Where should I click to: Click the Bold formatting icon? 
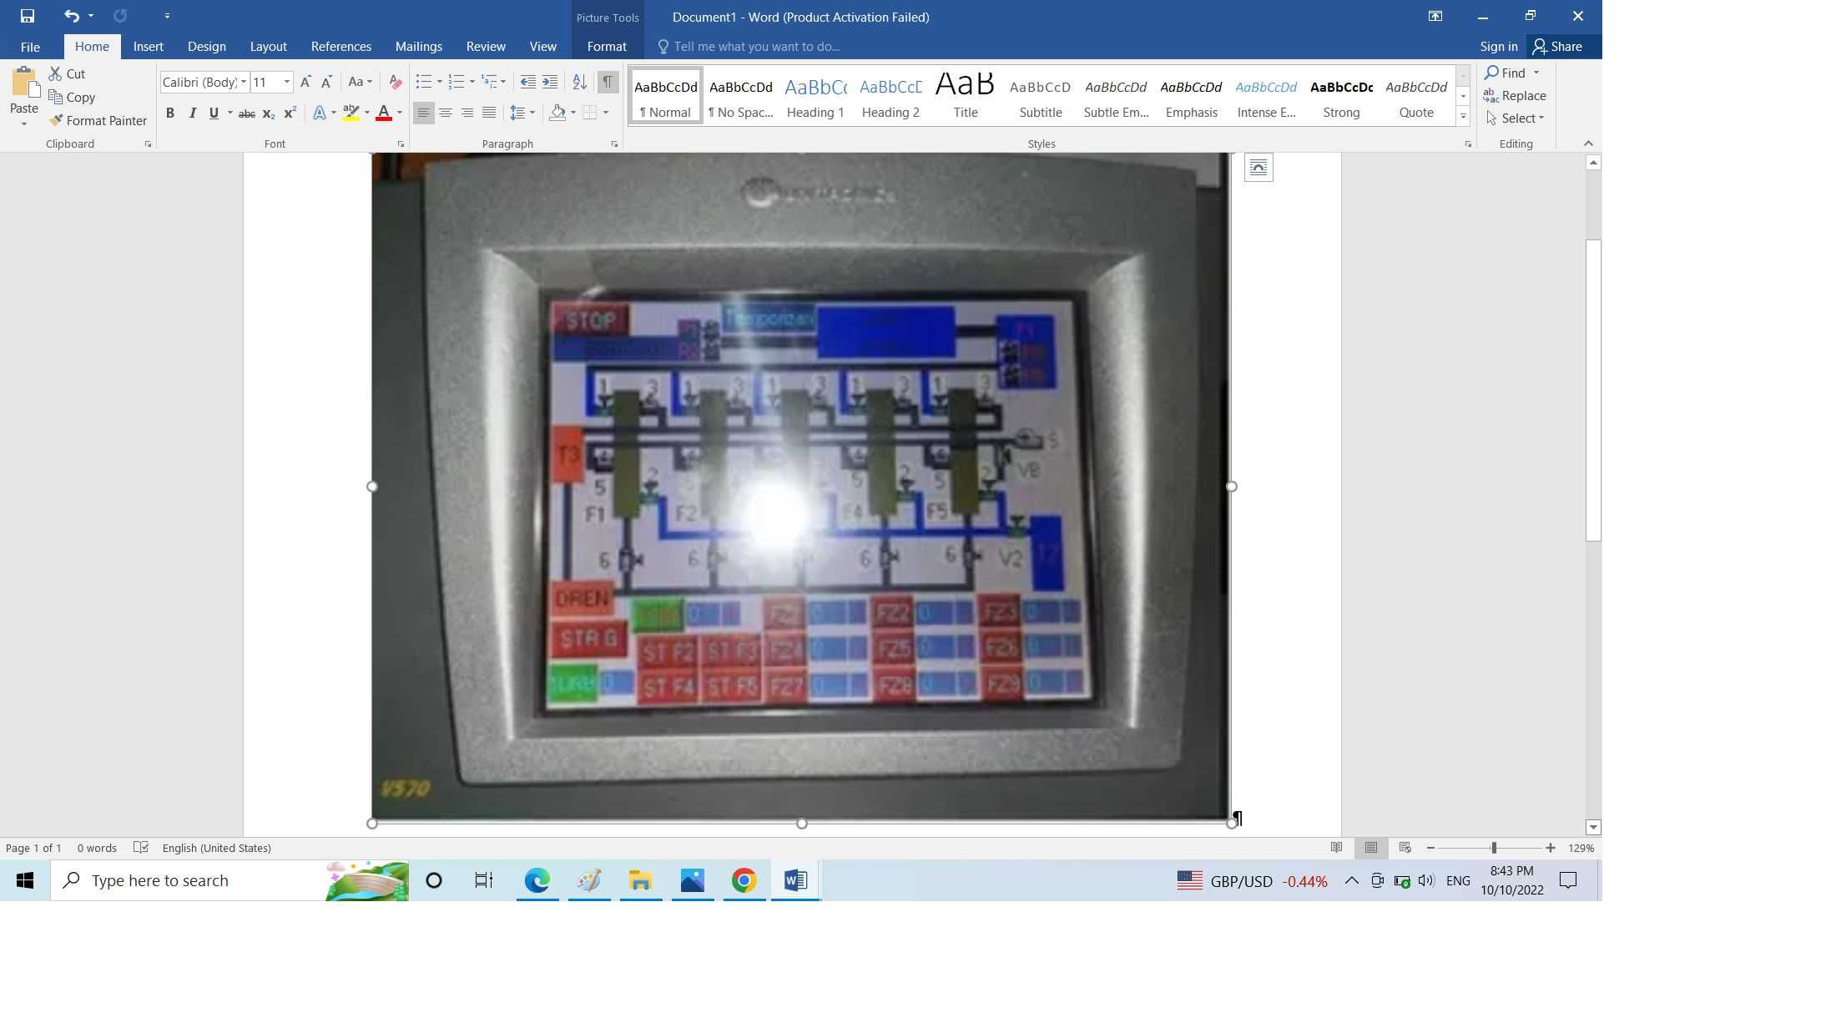tap(169, 113)
